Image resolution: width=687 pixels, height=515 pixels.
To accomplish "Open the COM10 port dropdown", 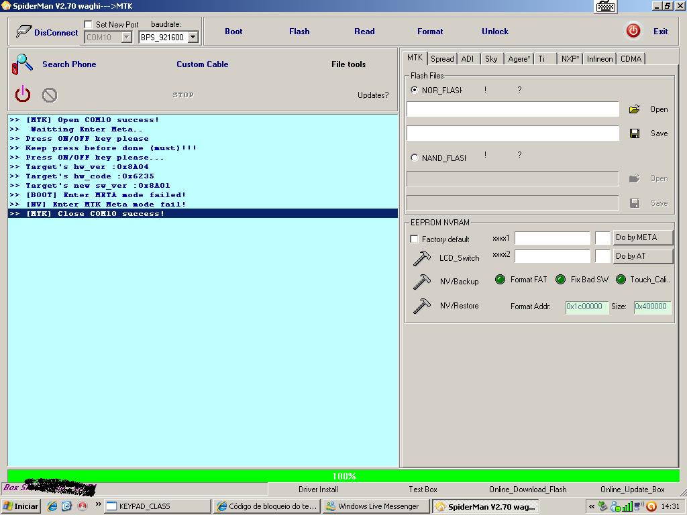I will click(x=126, y=38).
